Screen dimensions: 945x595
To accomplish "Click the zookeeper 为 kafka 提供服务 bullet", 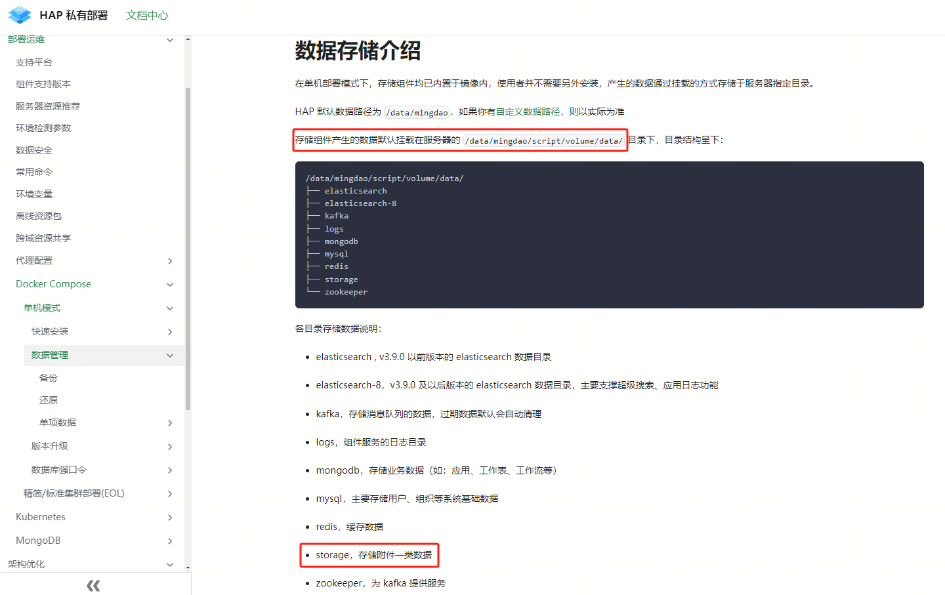I will pos(381,583).
